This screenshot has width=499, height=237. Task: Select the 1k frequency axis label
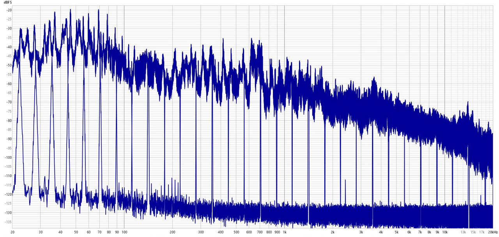tap(285, 232)
